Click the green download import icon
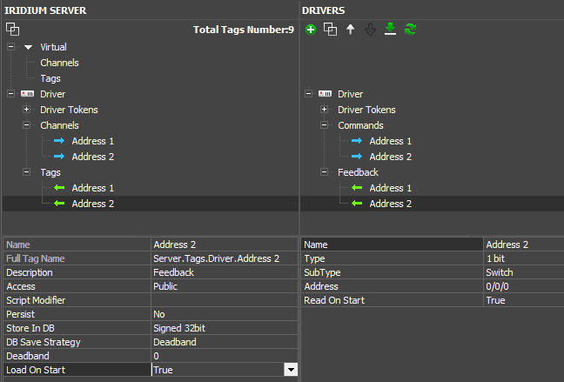This screenshot has width=564, height=382. point(390,30)
